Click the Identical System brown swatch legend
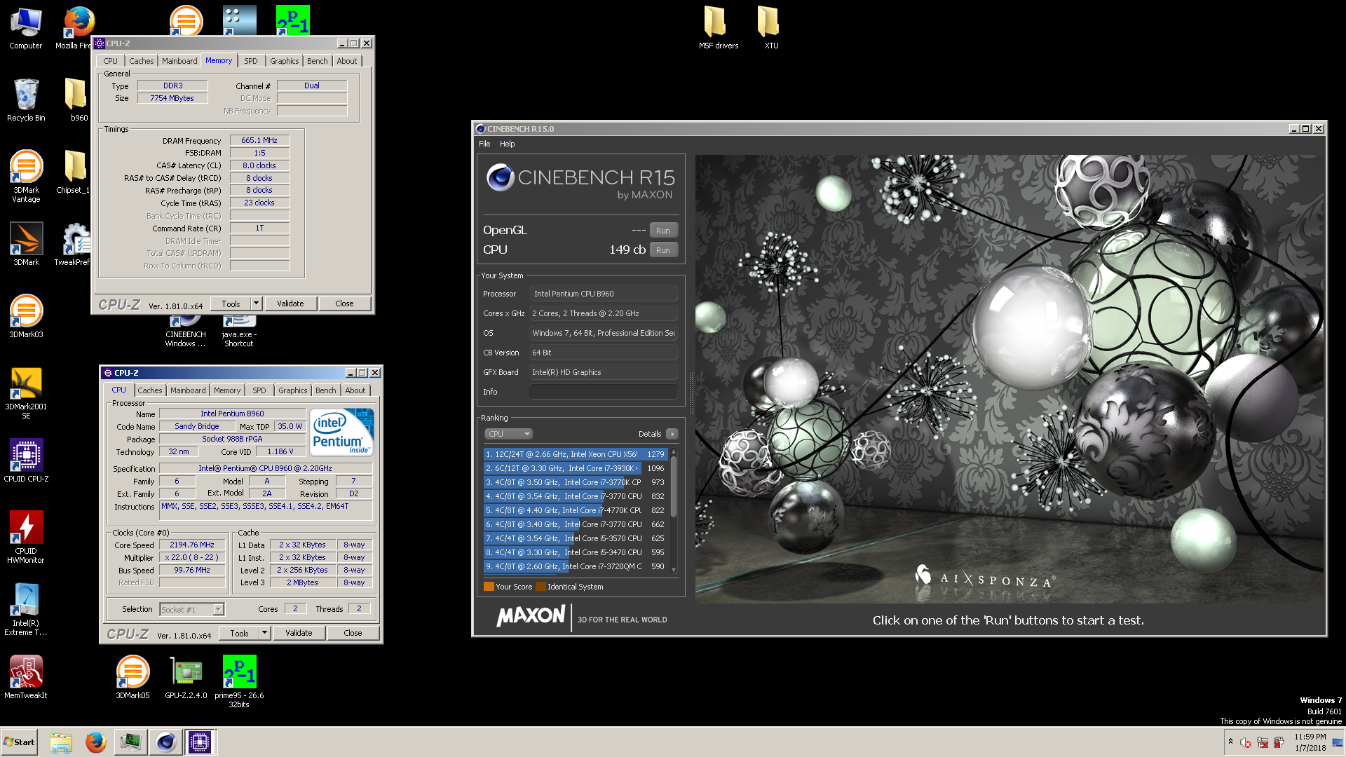The image size is (1346, 757). pos(541,587)
